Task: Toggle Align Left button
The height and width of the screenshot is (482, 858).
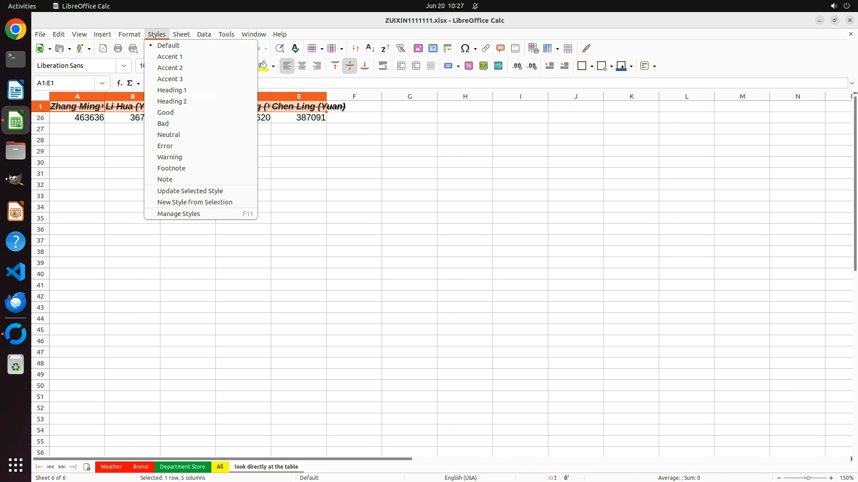Action: [287, 66]
